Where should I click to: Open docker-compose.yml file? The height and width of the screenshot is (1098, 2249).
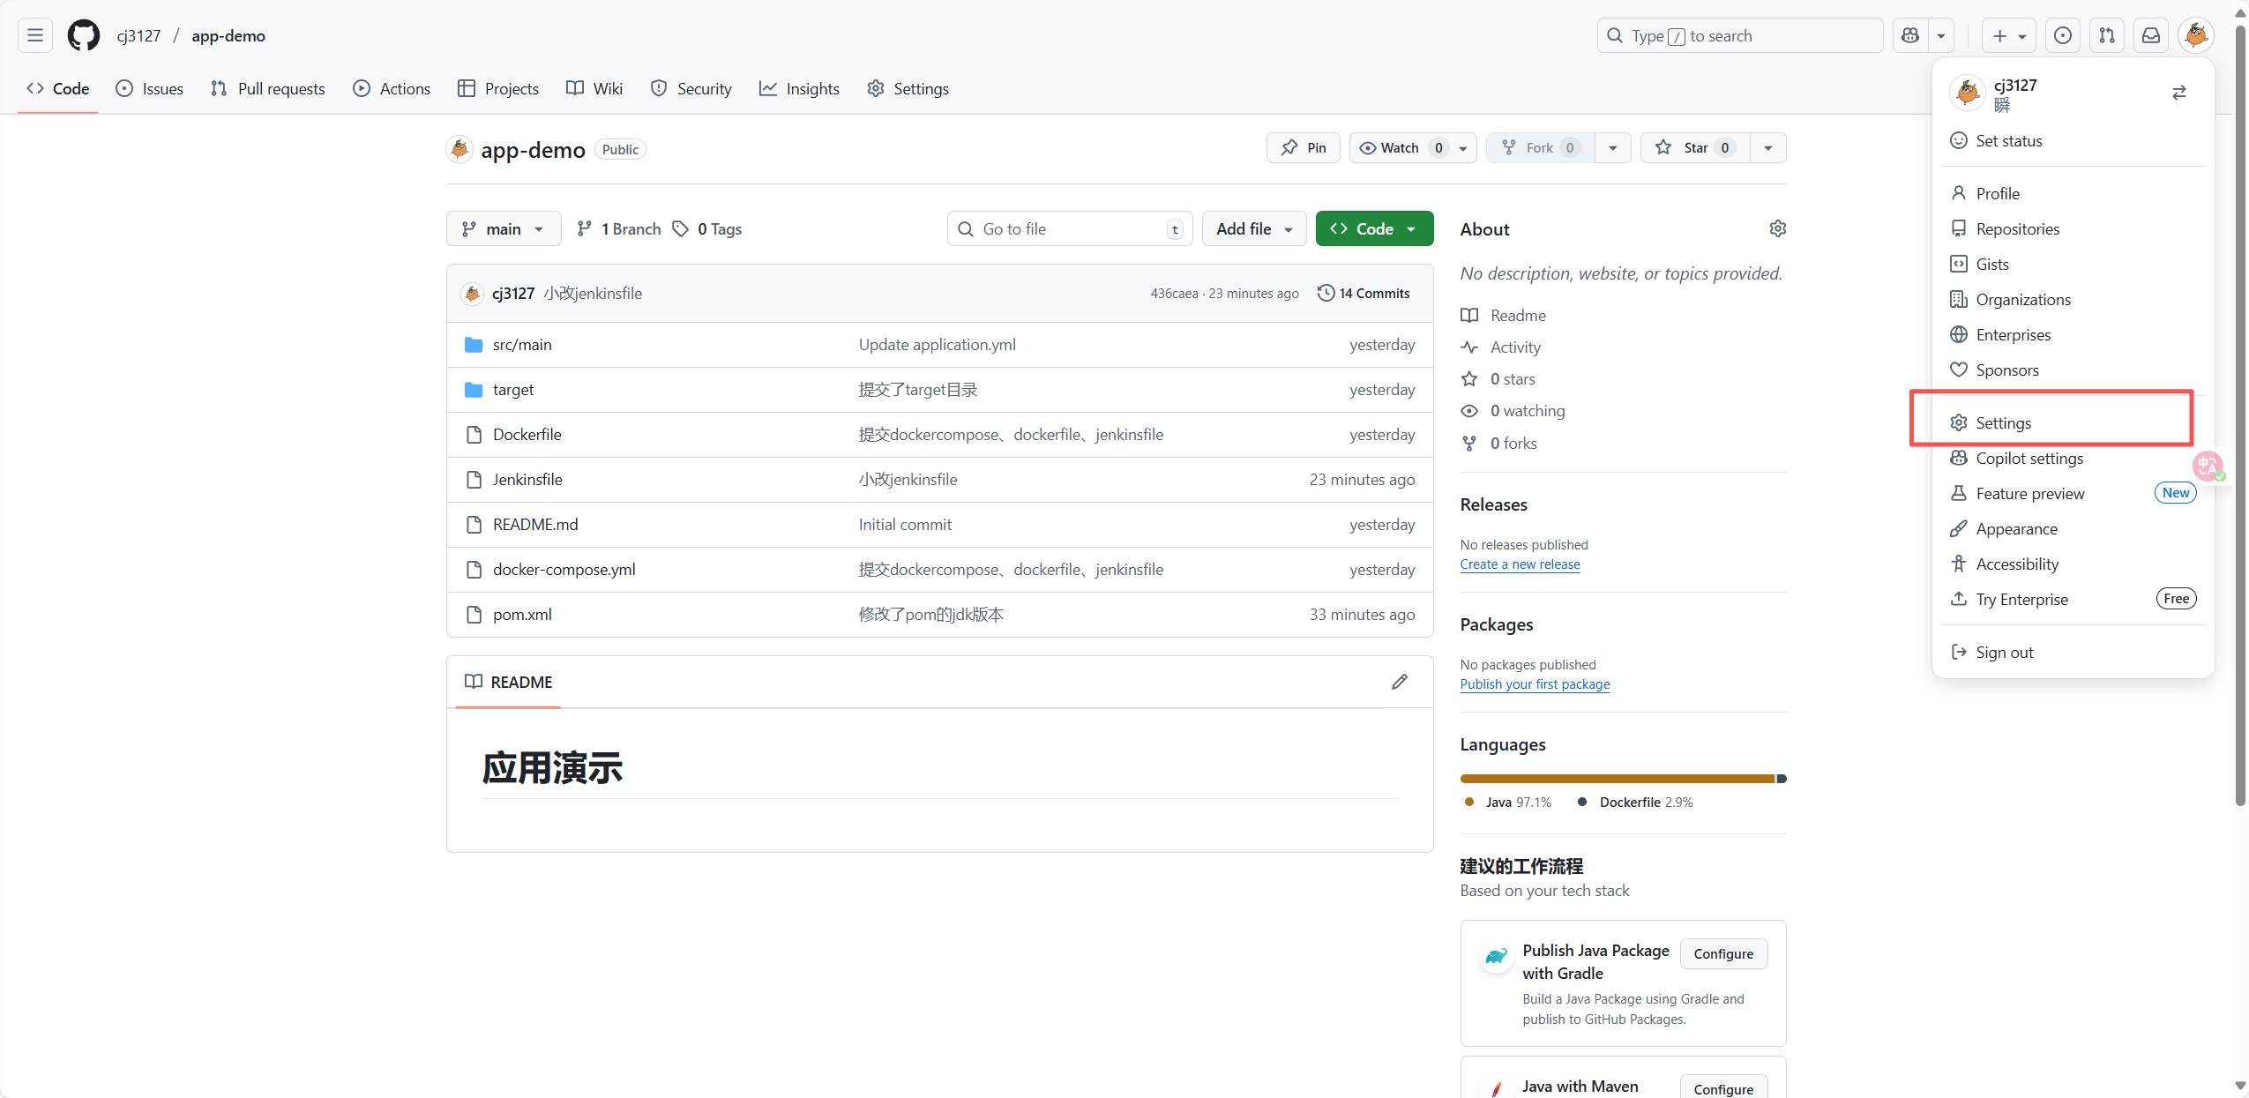[564, 570]
